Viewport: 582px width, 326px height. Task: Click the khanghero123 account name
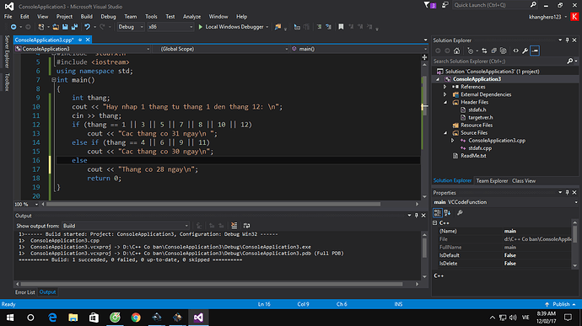pyautogui.click(x=545, y=17)
